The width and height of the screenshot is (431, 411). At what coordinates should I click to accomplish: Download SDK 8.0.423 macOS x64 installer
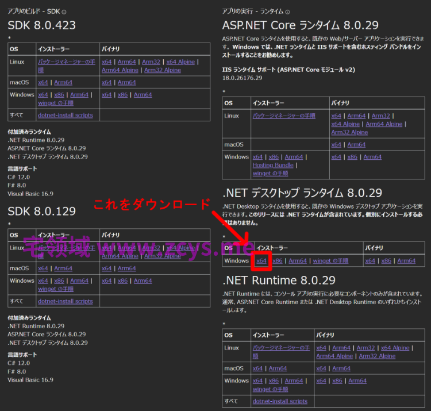43,82
